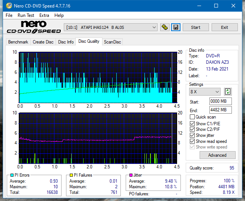The height and width of the screenshot is (201, 245).
Task: Select the Disc Quality tab
Action: [89, 41]
